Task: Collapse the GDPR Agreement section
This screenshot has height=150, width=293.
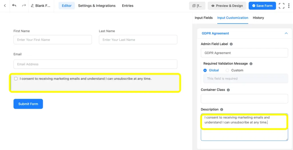Action: pyautogui.click(x=286, y=33)
